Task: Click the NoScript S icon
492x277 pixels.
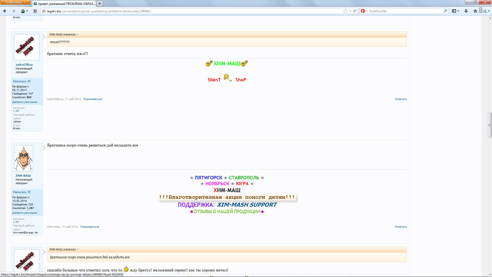Action: pyautogui.click(x=35, y=11)
